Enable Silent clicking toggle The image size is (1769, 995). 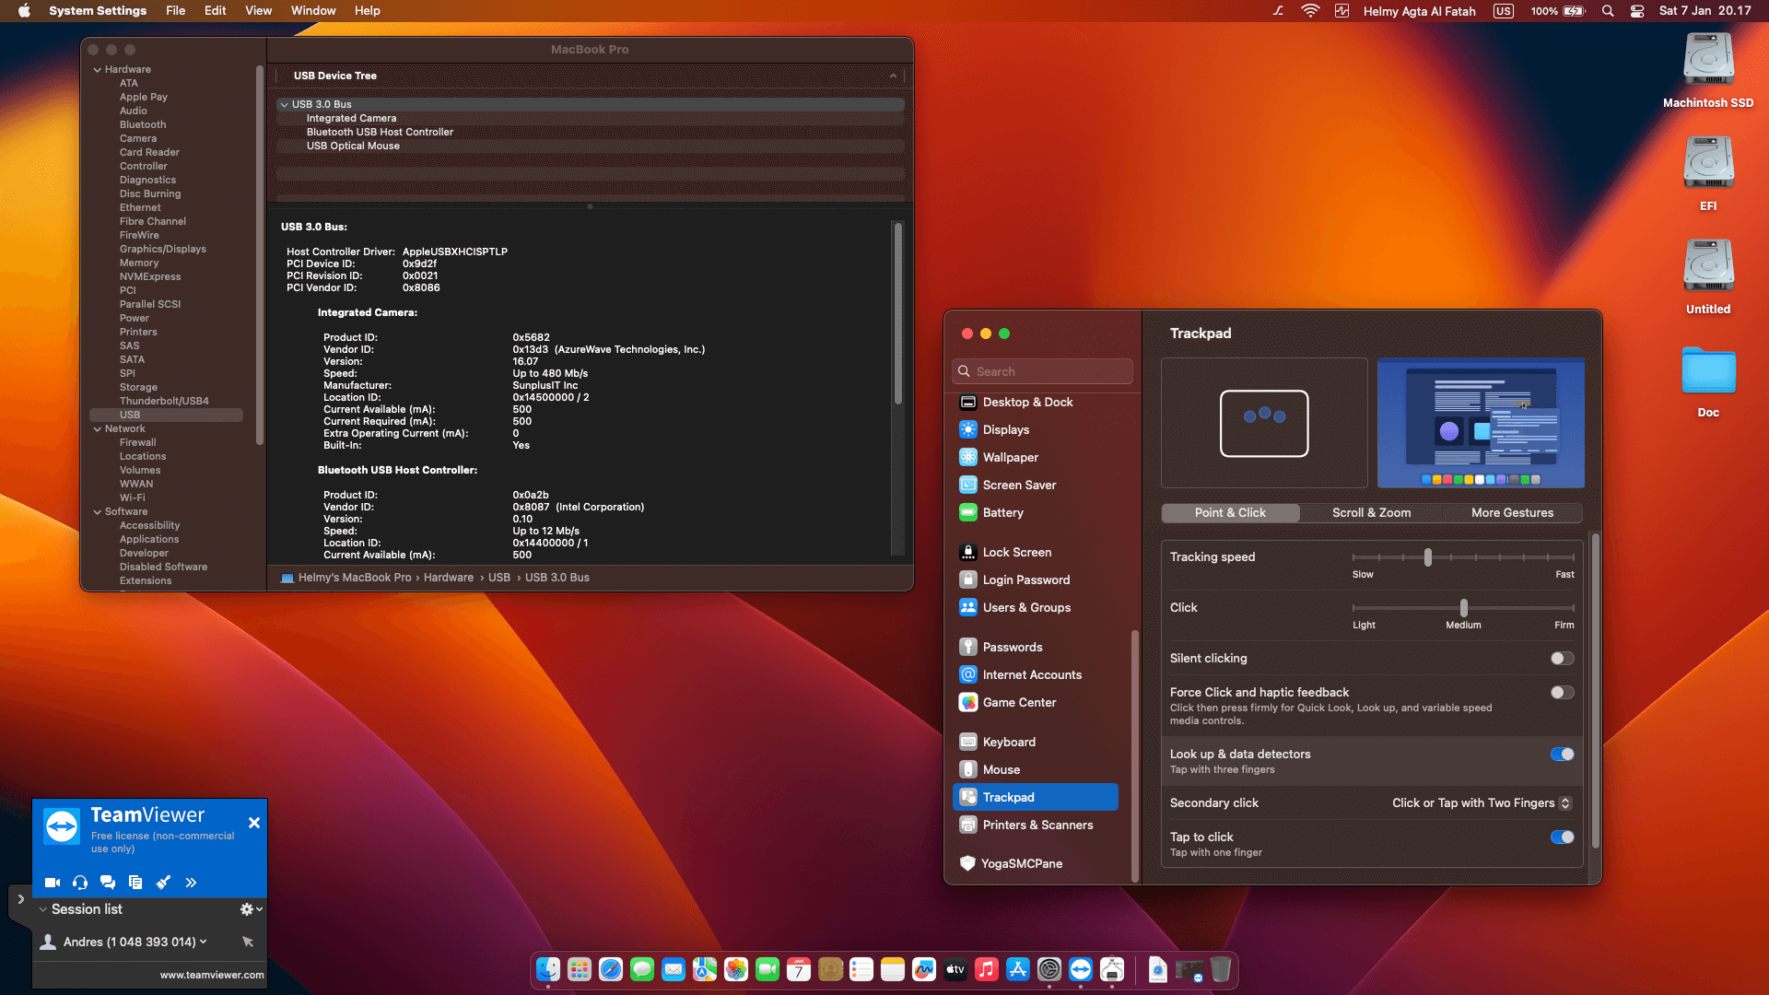point(1562,658)
